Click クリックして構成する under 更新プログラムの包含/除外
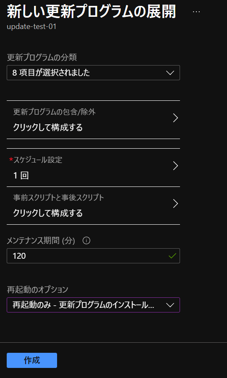227x378 pixels. (48, 127)
